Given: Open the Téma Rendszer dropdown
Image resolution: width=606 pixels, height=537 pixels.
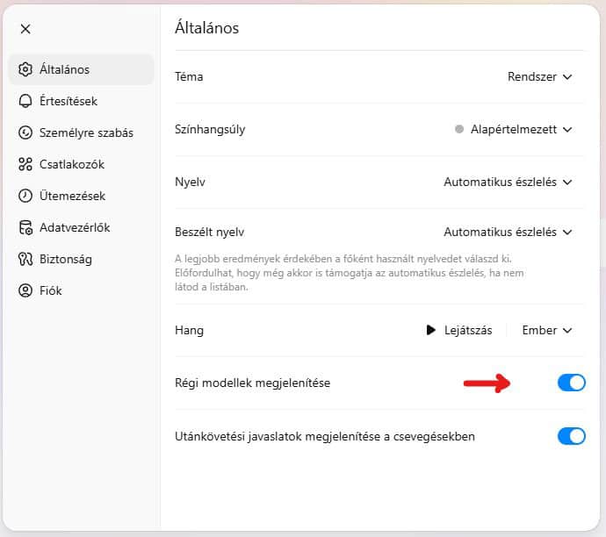Looking at the screenshot, I should tap(539, 77).
